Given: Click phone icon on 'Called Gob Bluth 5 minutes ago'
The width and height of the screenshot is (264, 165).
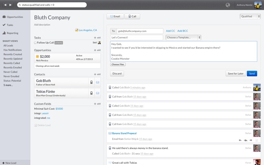Looking at the screenshot, I should point(110,87).
